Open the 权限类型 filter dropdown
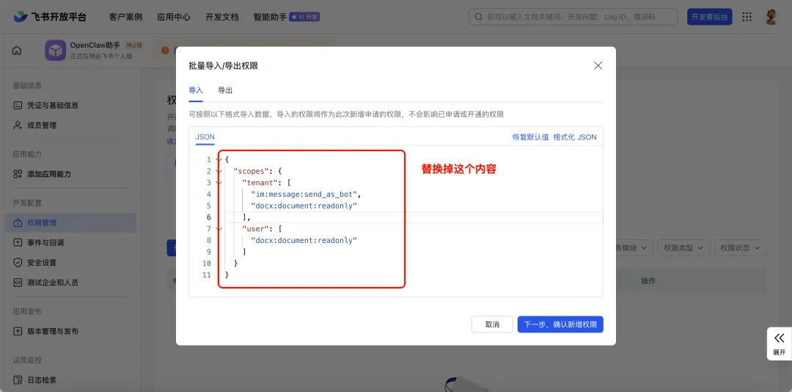The height and width of the screenshot is (392, 792). [683, 248]
